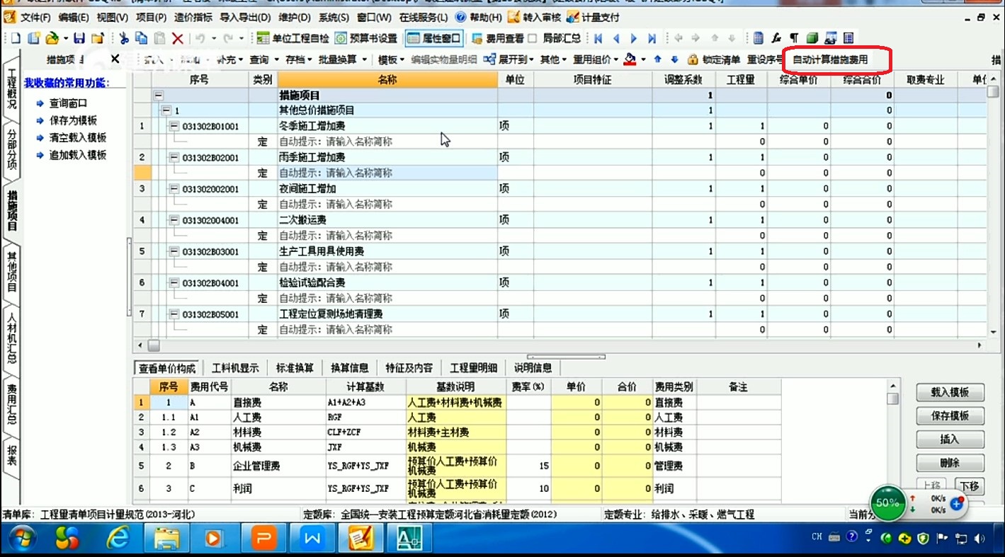Jump to first record arrow

(598, 38)
